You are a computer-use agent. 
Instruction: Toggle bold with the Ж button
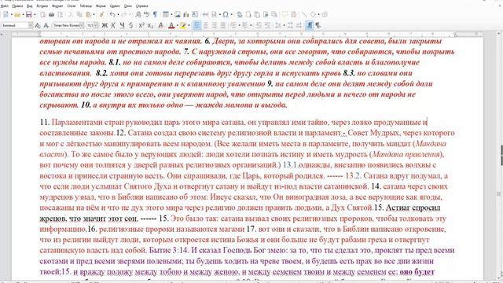pyautogui.click(x=105, y=25)
